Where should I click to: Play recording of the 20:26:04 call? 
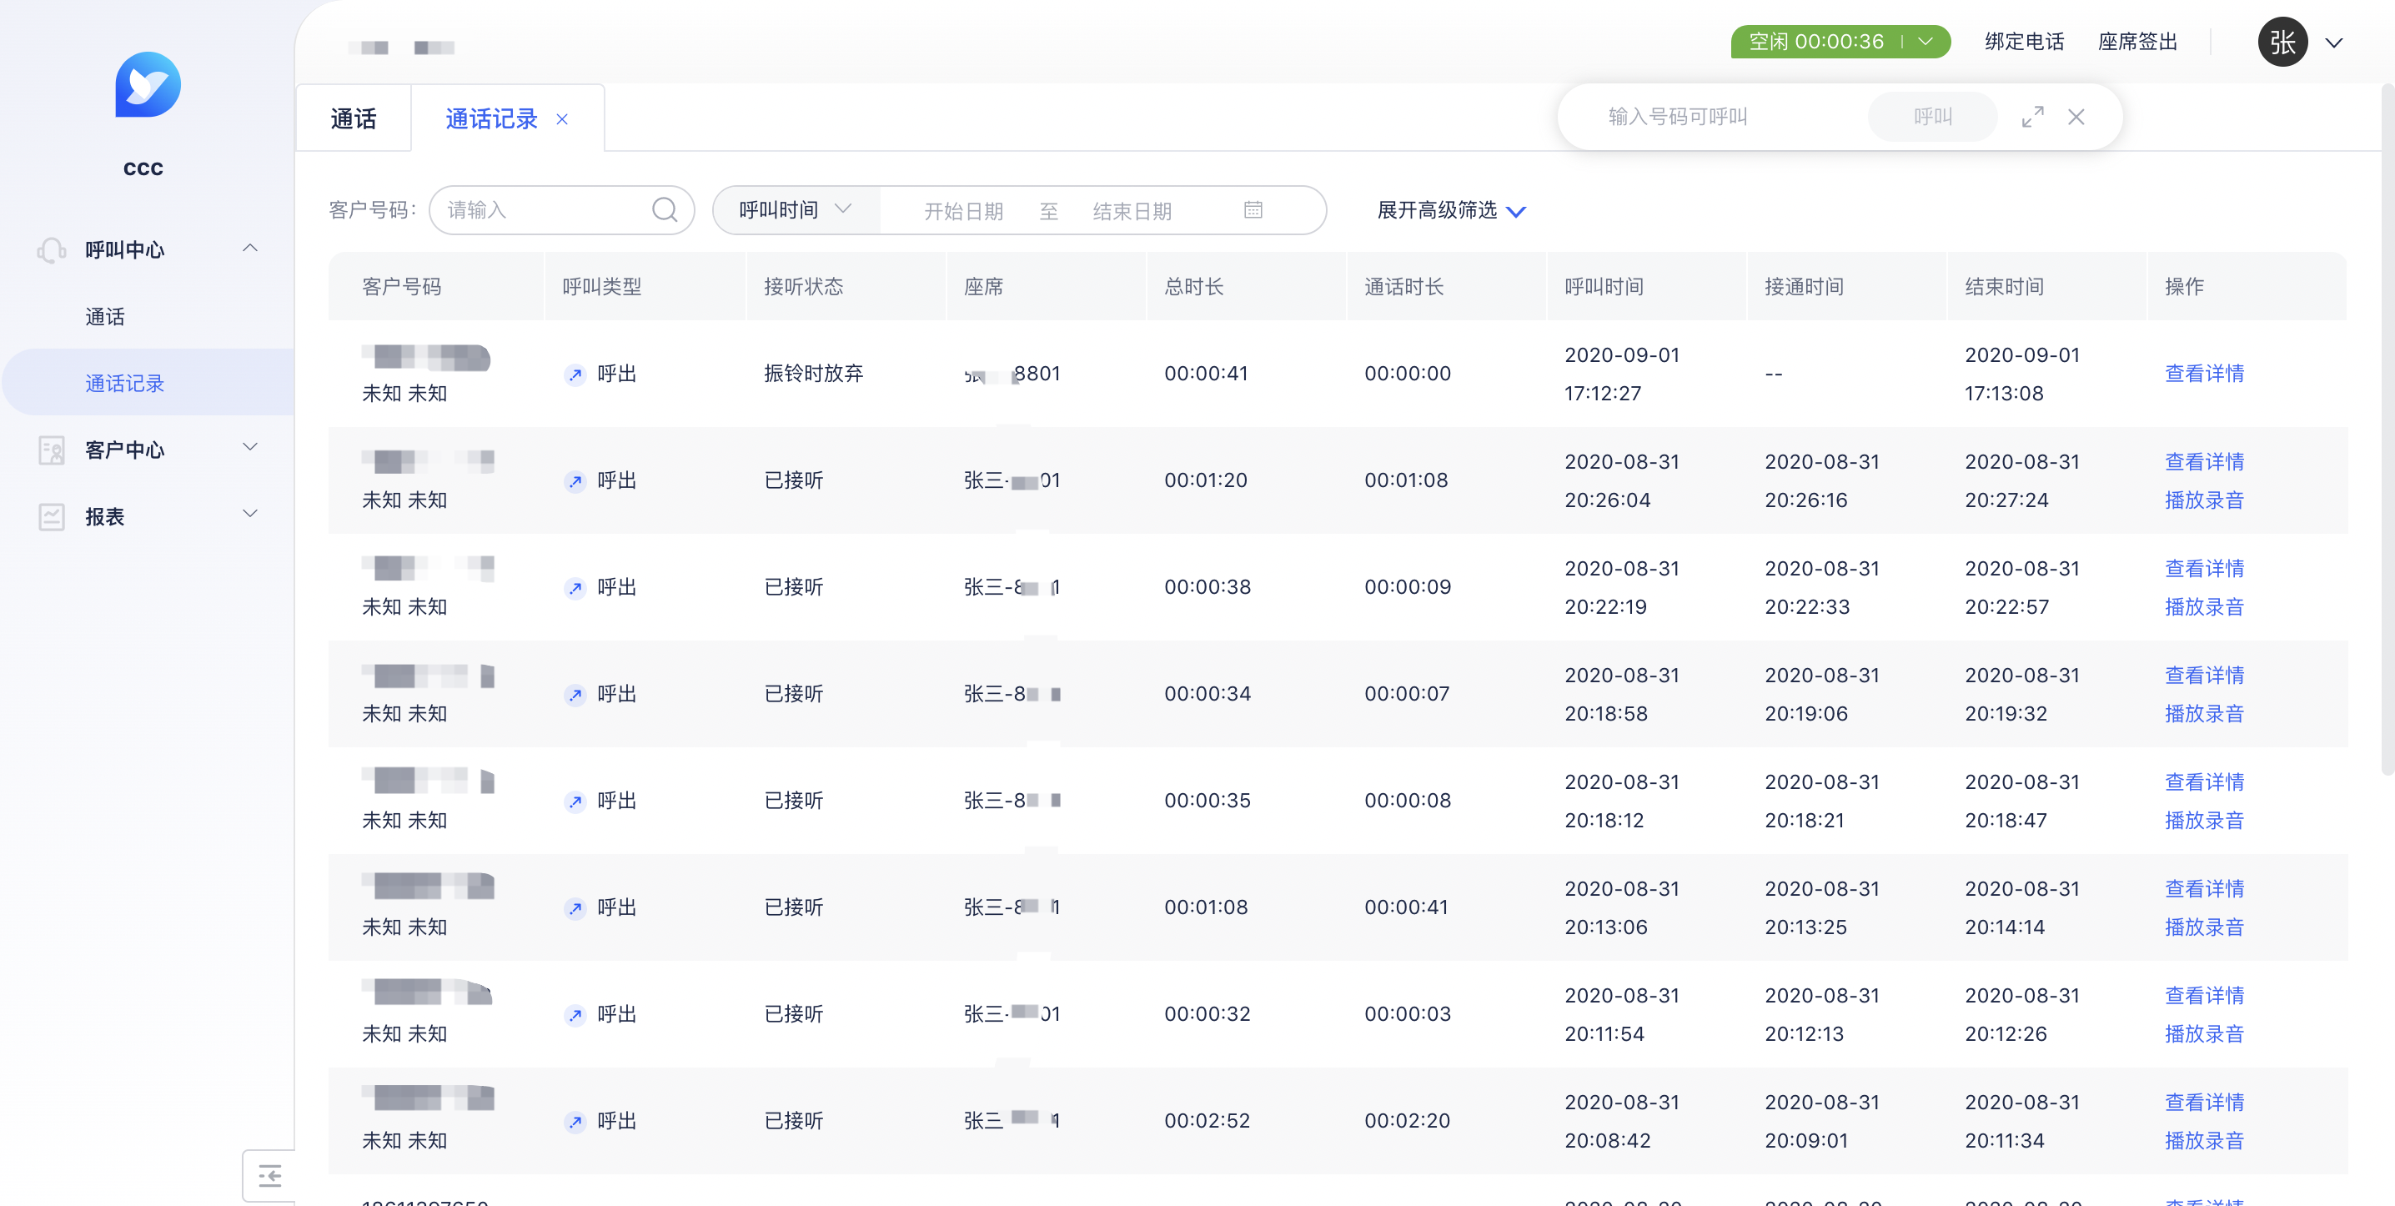pyautogui.click(x=2203, y=500)
